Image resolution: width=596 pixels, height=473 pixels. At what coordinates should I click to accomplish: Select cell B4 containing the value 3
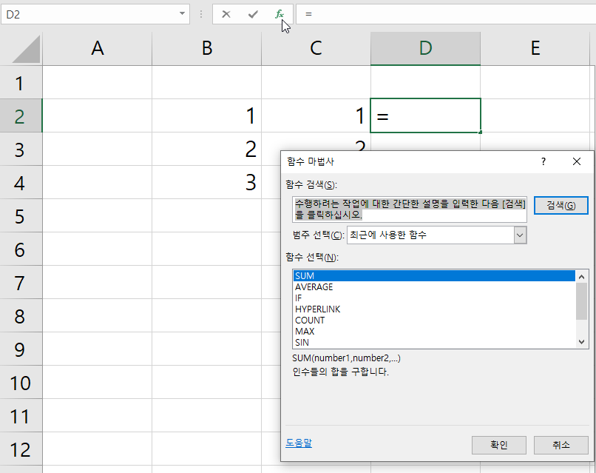click(x=206, y=182)
